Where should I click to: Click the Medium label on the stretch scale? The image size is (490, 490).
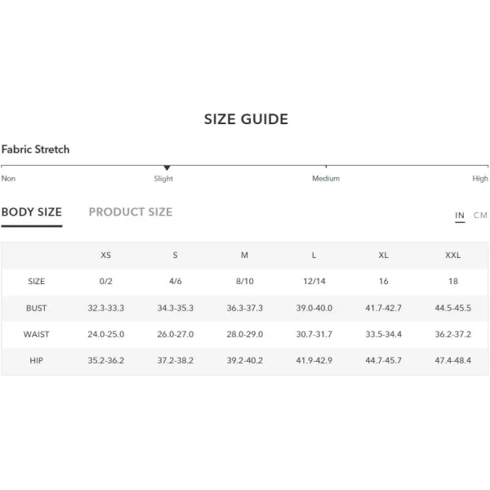tap(326, 178)
